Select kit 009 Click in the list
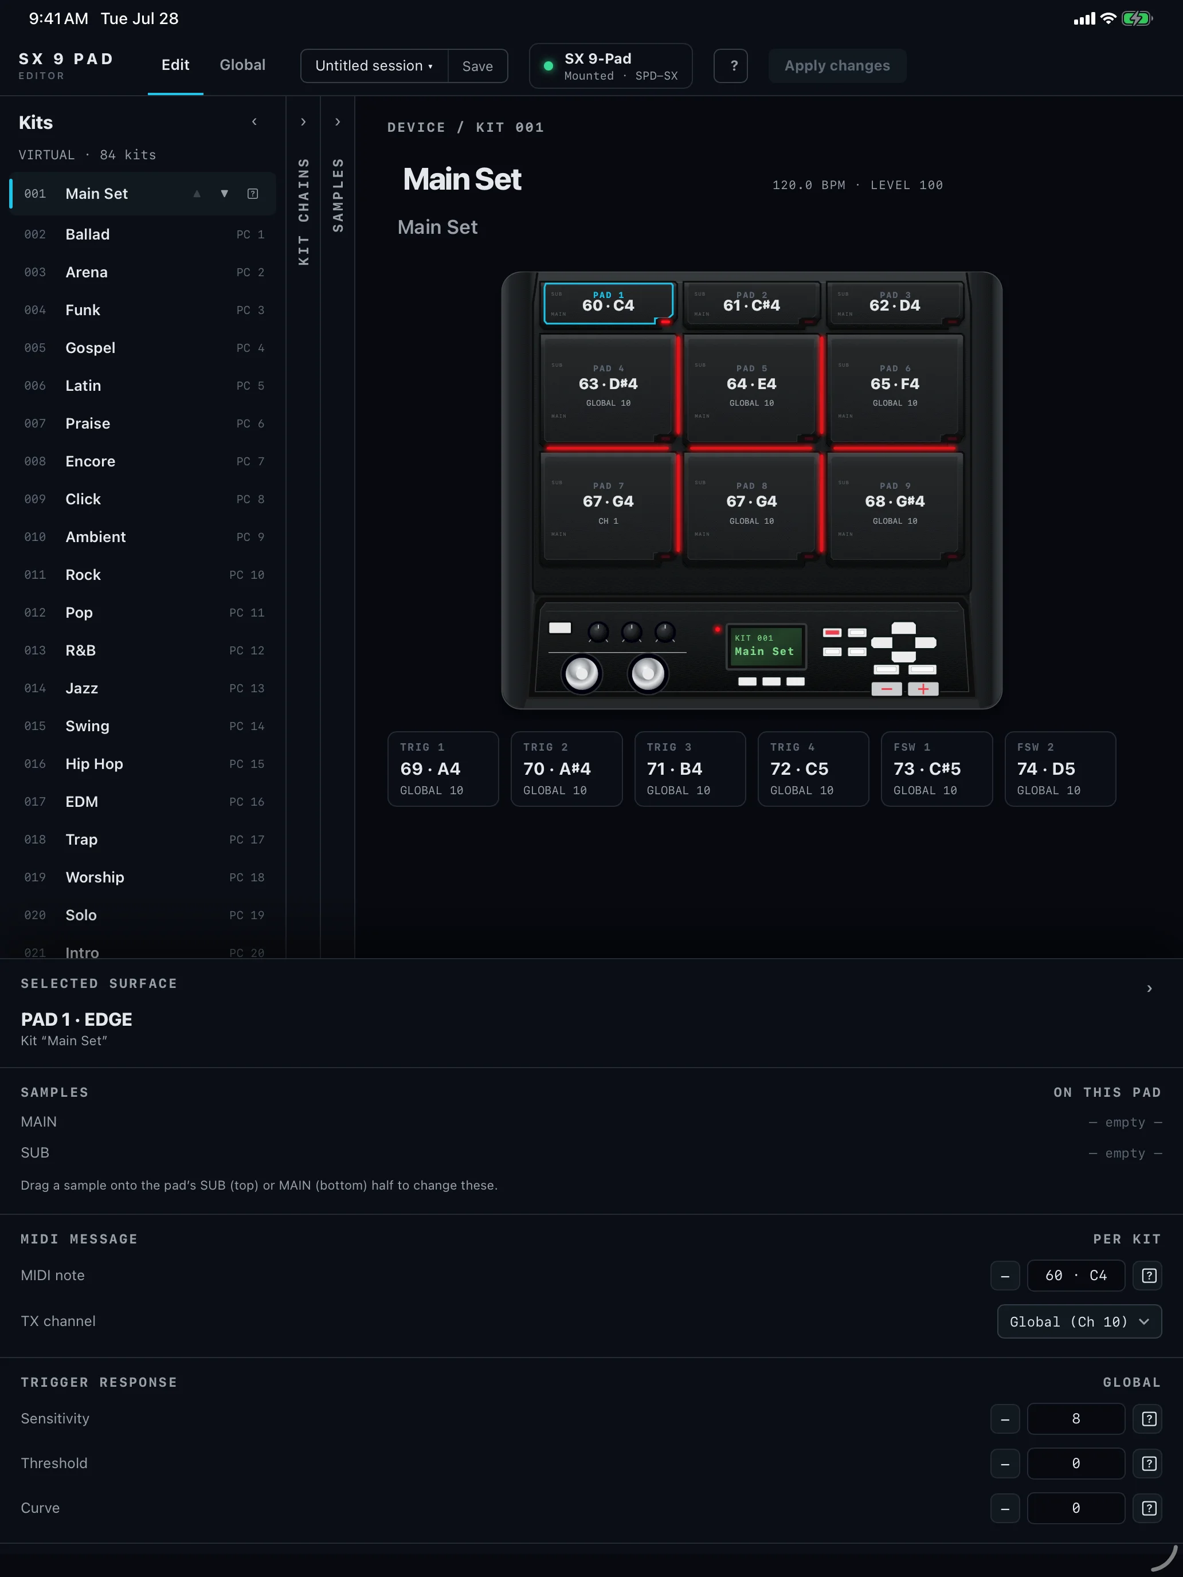1183x1577 pixels. point(143,499)
